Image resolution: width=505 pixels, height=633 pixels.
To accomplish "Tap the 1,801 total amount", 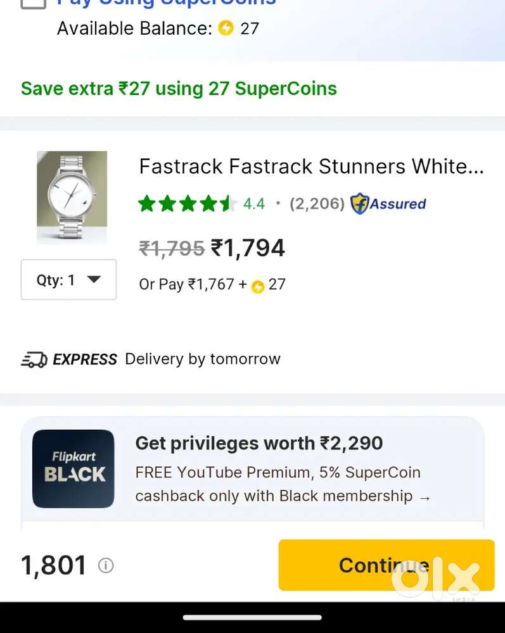I will pos(54,565).
